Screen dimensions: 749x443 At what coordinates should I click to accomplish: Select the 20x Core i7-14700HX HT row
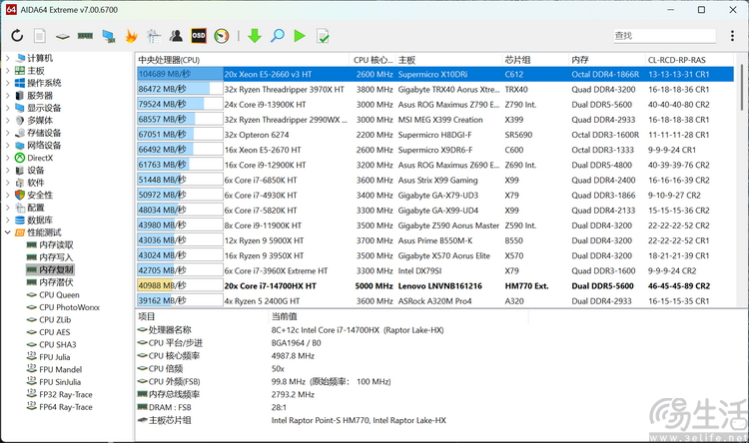434,286
